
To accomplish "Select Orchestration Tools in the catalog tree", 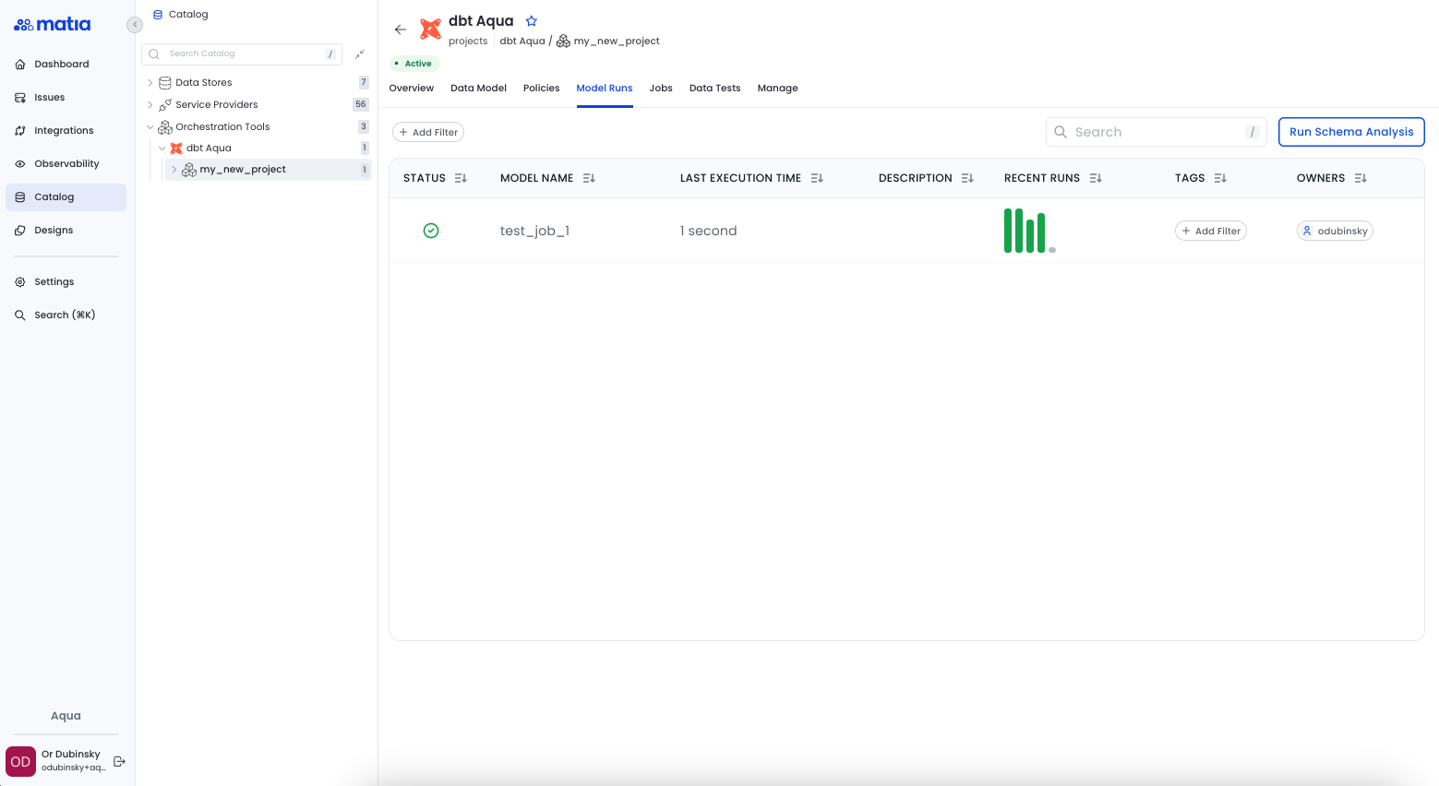I will click(x=222, y=126).
